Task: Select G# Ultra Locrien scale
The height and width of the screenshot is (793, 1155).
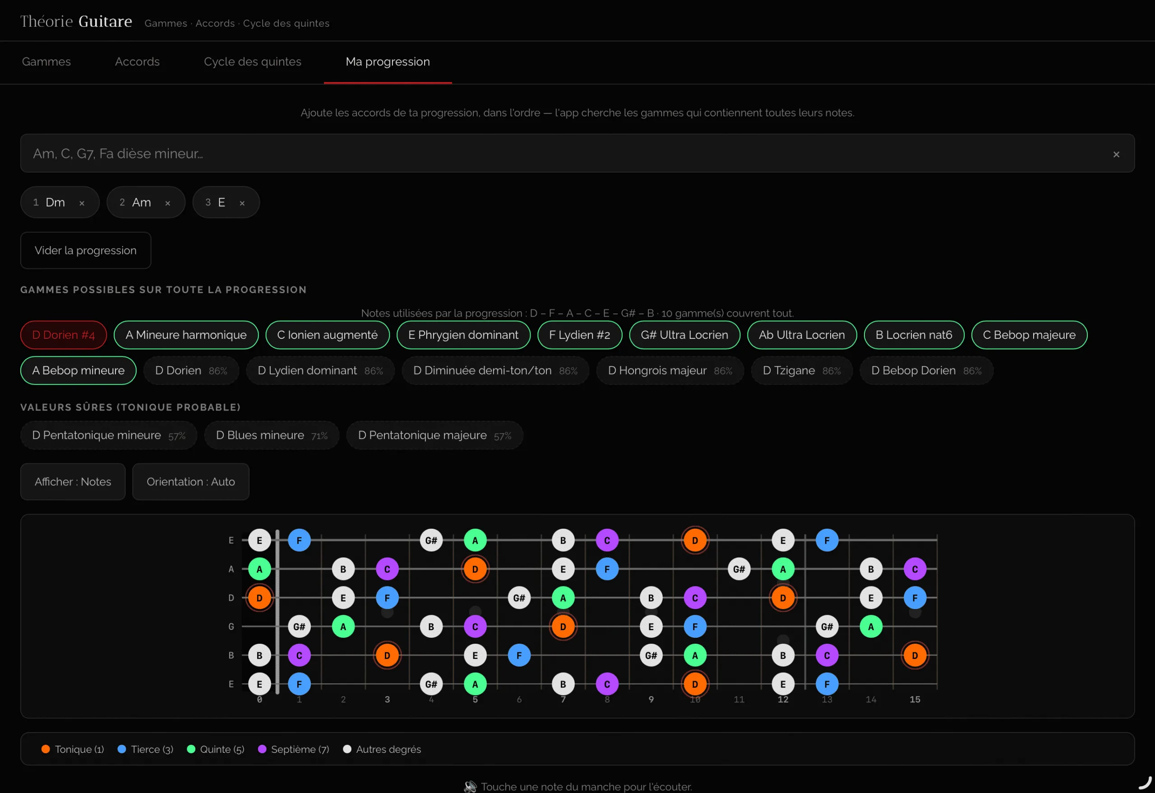Action: click(x=684, y=335)
